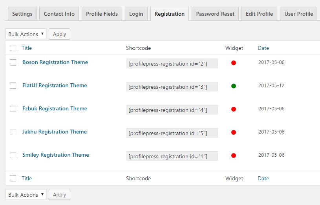Click the 2017-05-12 date of FlatUI theme
320x205 pixels.
(271, 85)
